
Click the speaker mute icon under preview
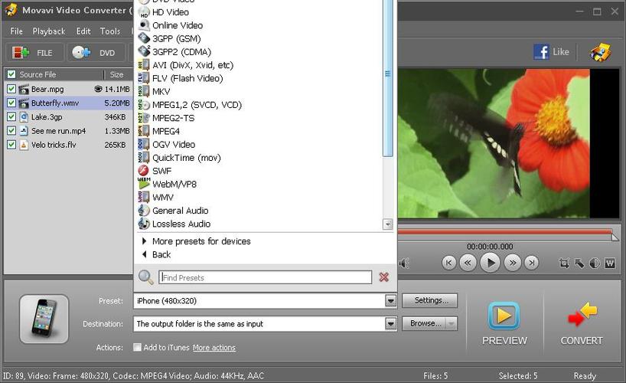point(404,263)
